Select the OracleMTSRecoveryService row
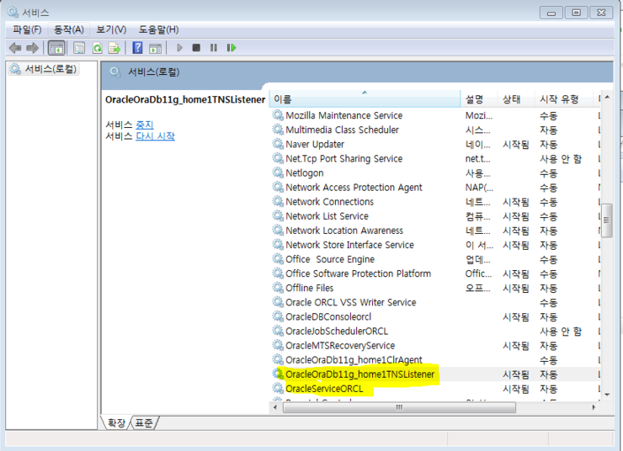The height and width of the screenshot is (451, 623). click(435, 345)
